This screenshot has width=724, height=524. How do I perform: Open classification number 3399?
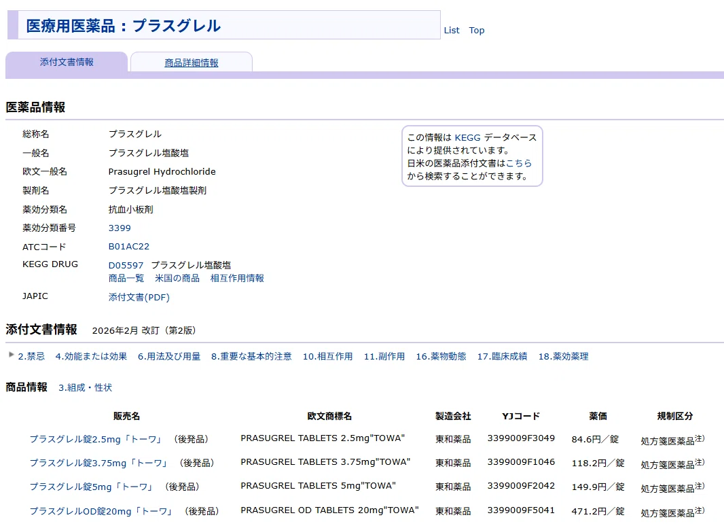(120, 228)
